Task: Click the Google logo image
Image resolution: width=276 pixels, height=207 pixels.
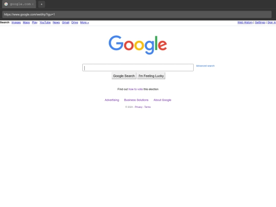Action: coord(137,45)
